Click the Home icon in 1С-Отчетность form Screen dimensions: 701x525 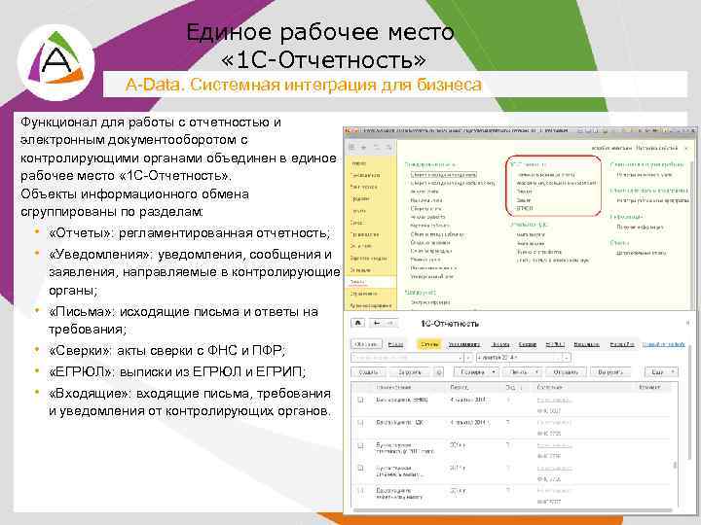(359, 323)
